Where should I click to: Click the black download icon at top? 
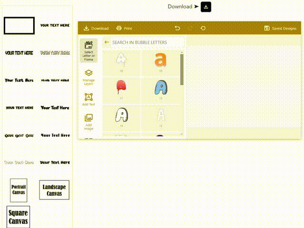coord(206,7)
